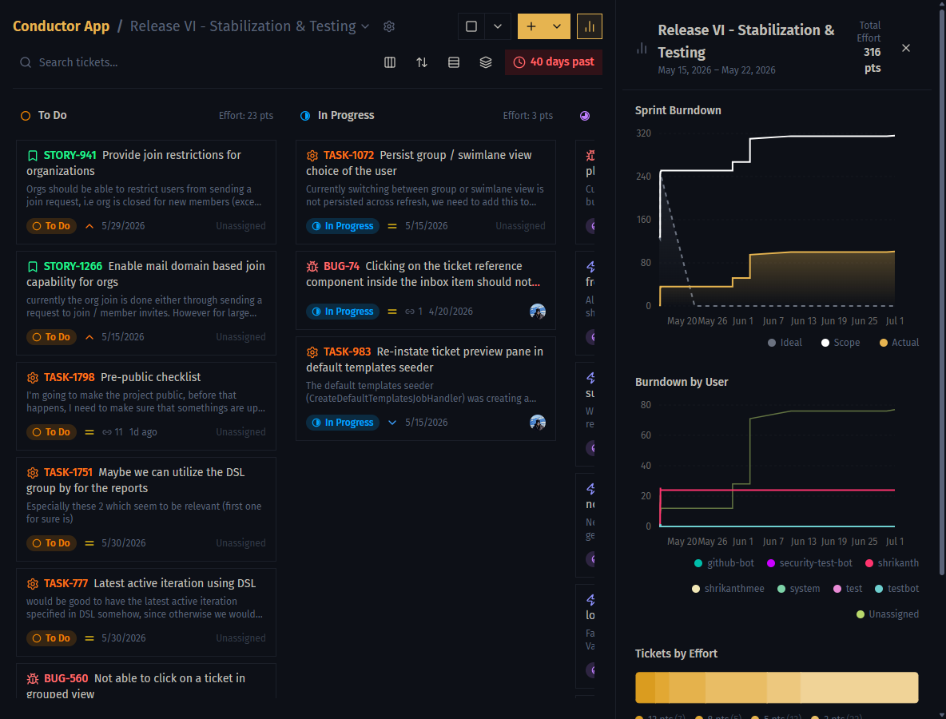This screenshot has height=719, width=946.
Task: Click medium priority icon on TASK-1798
Action: pyautogui.click(x=89, y=432)
